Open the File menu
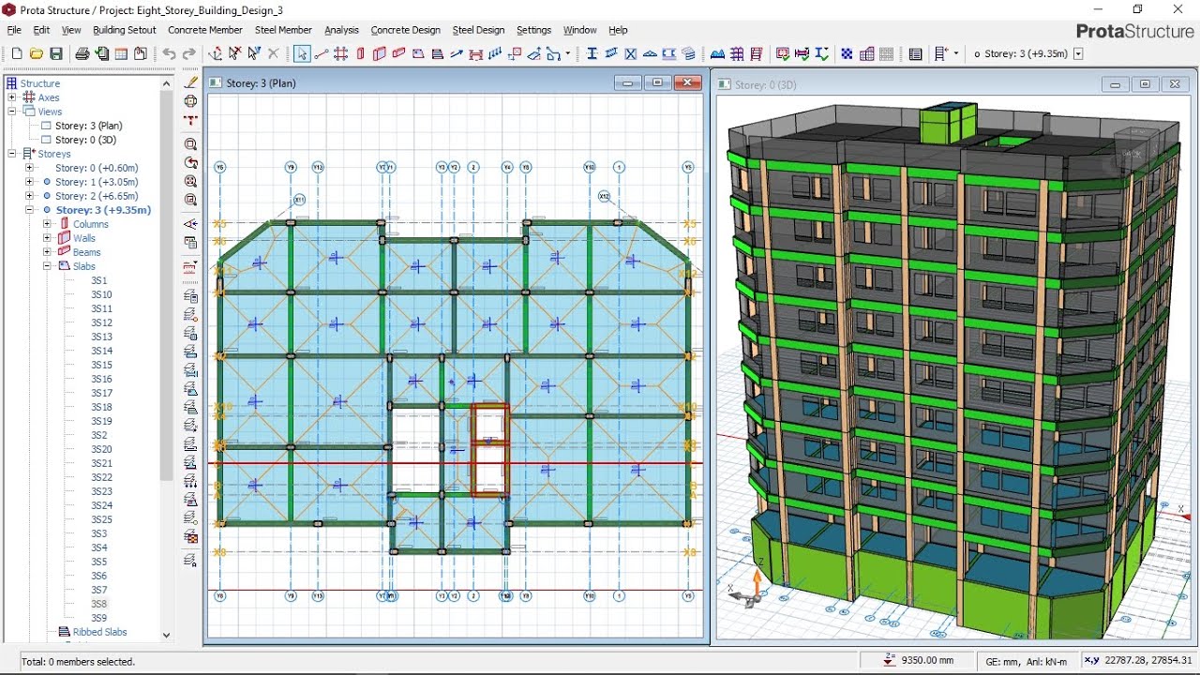The image size is (1200, 675). 14,30
